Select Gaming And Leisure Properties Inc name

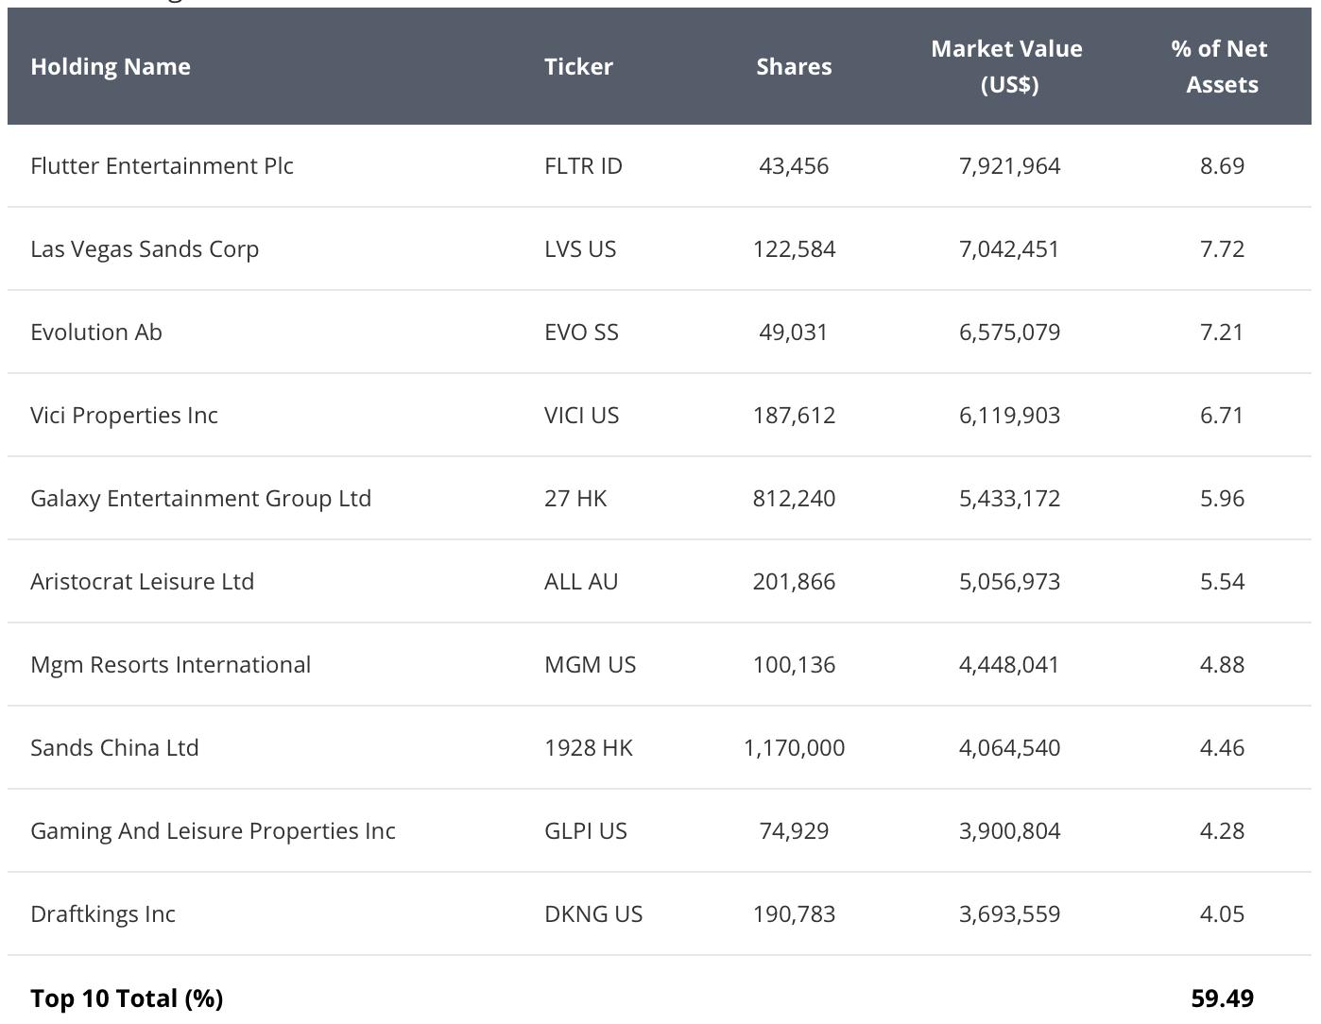point(213,831)
